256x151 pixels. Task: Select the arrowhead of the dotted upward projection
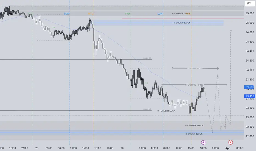coord(230,30)
